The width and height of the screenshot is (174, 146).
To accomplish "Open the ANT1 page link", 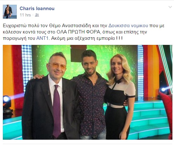I will coord(42,38).
